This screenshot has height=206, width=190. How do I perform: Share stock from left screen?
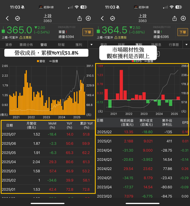tap(80, 18)
